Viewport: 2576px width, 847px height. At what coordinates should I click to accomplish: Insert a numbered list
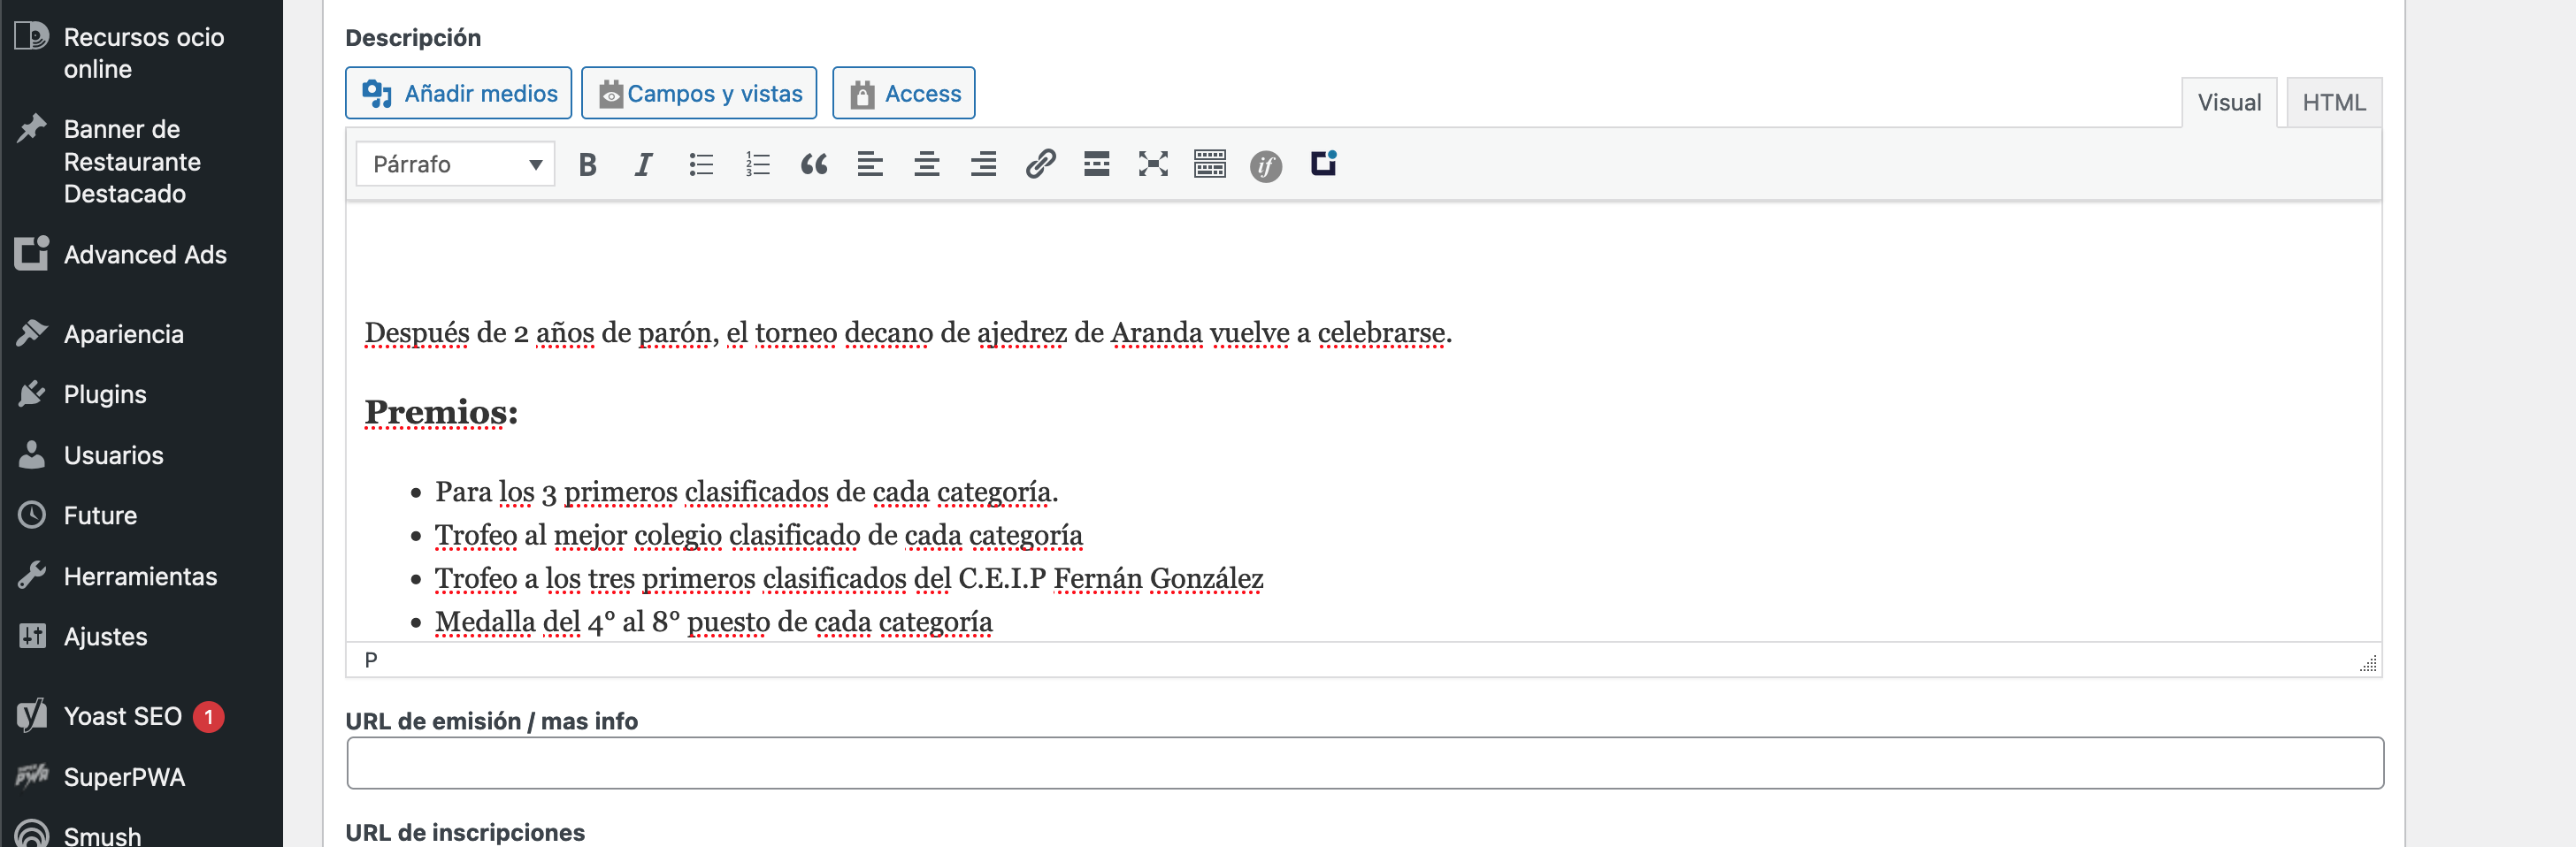[757, 164]
